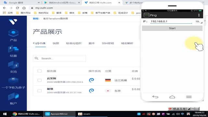208x117 pixels.
Task: Open the IP history dropdown in Ping app
Action: tap(199, 21)
